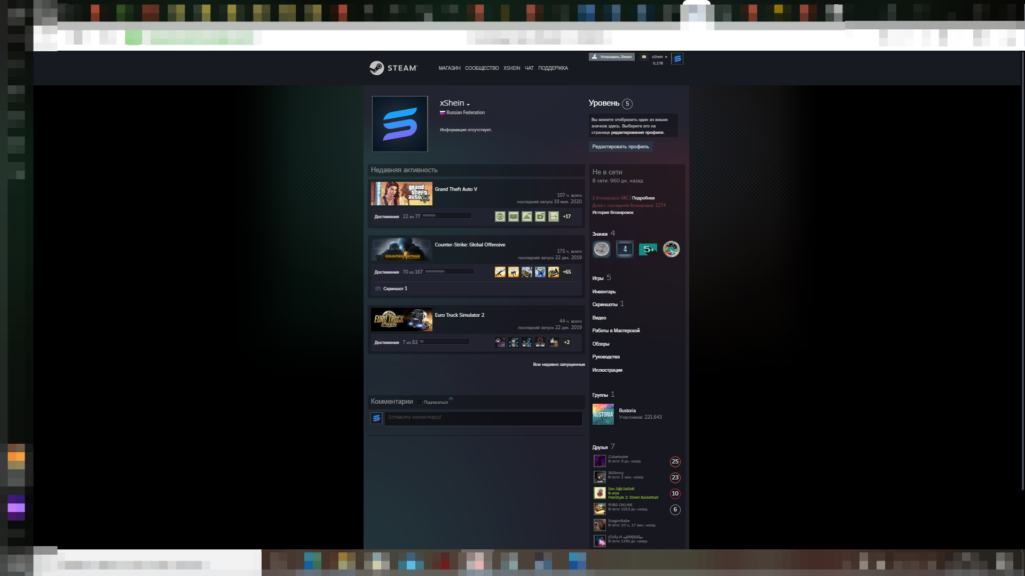Open the Скриншоты 1 link

(x=608, y=304)
